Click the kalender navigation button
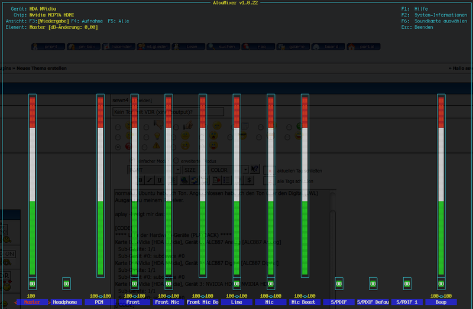 tap(120, 47)
